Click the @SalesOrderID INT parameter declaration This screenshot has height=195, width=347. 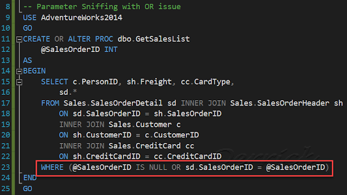79,49
